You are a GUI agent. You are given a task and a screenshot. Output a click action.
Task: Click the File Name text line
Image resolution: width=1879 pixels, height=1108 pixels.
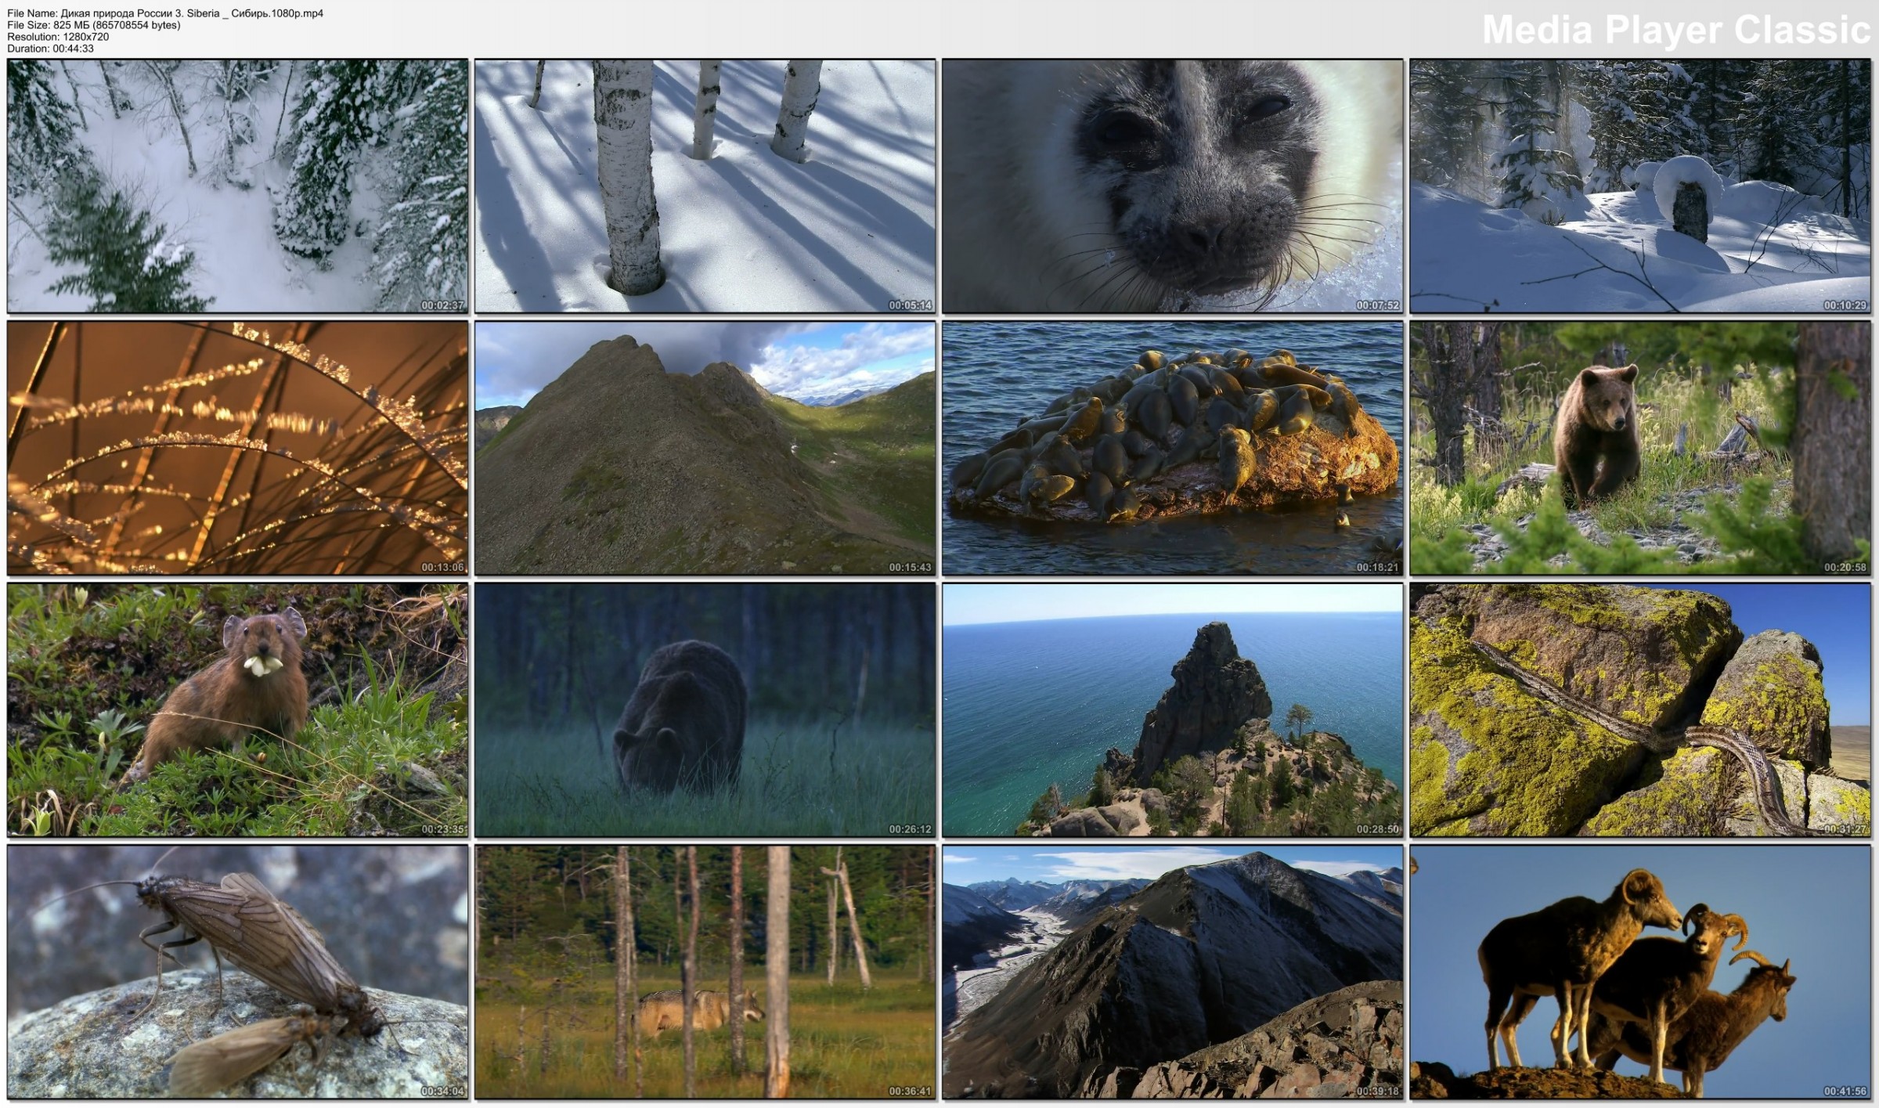click(165, 13)
